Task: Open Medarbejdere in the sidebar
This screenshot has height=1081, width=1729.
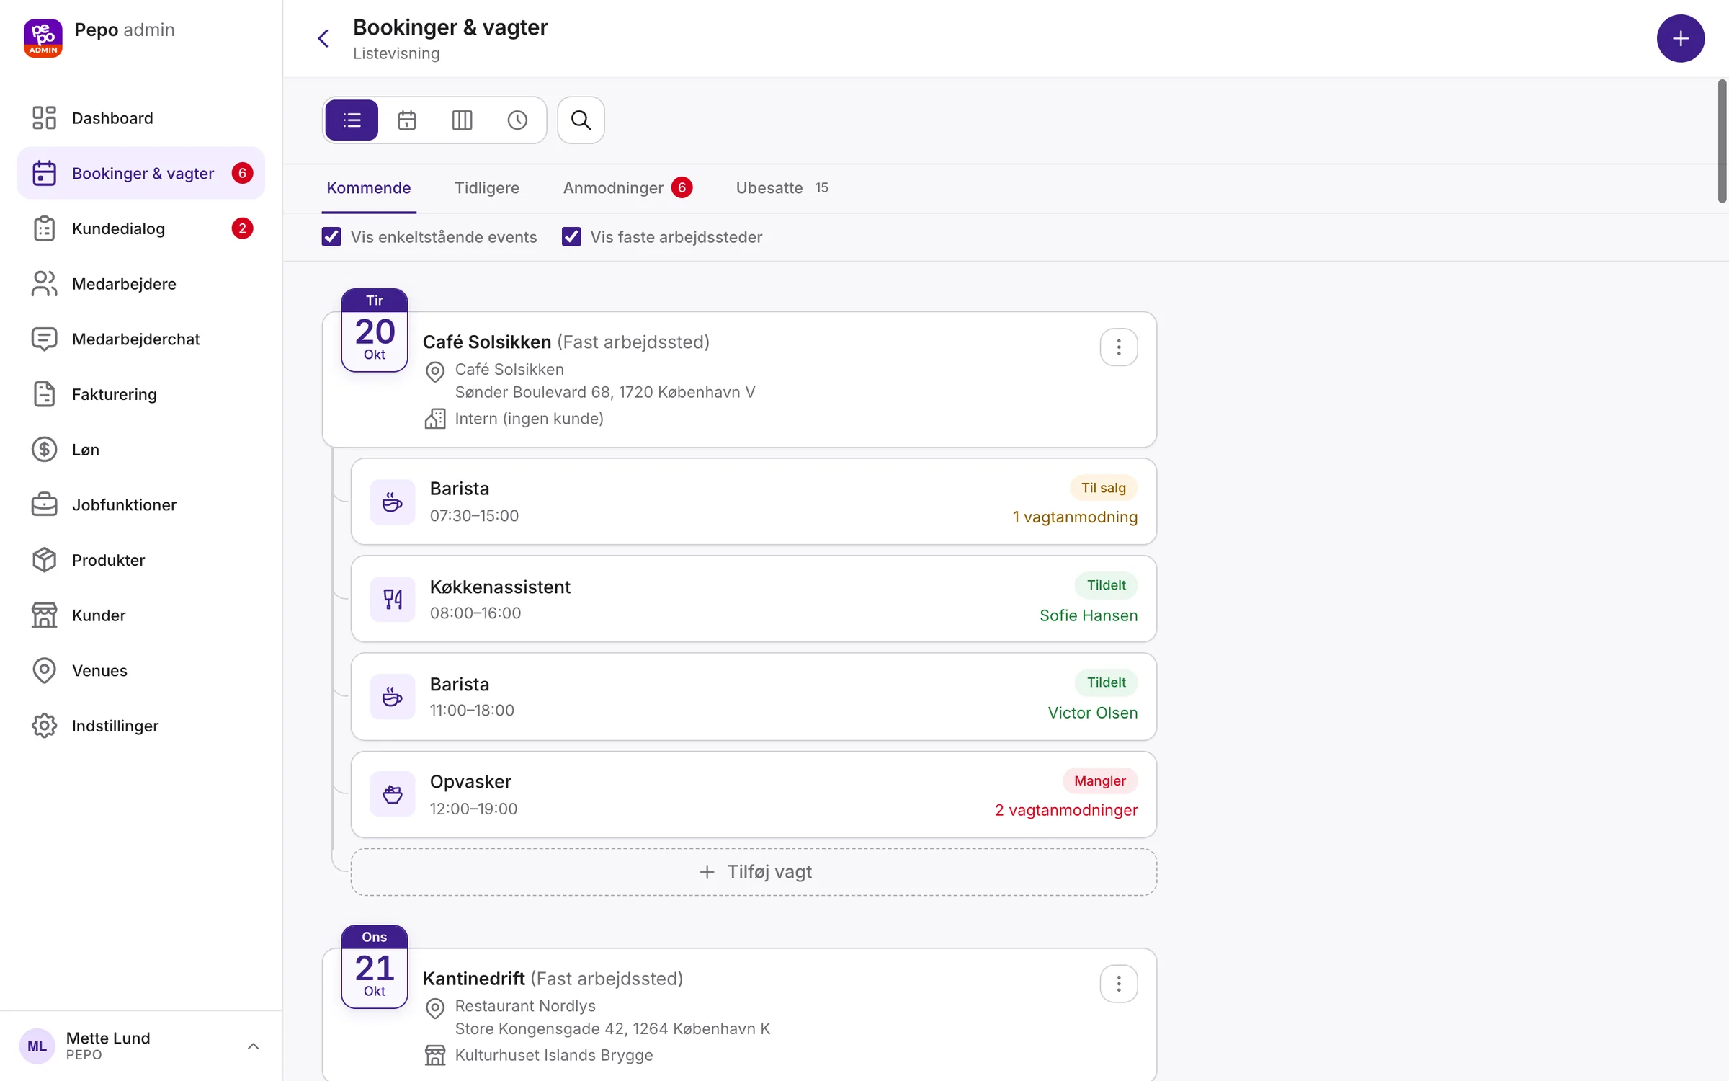Action: coord(141,284)
